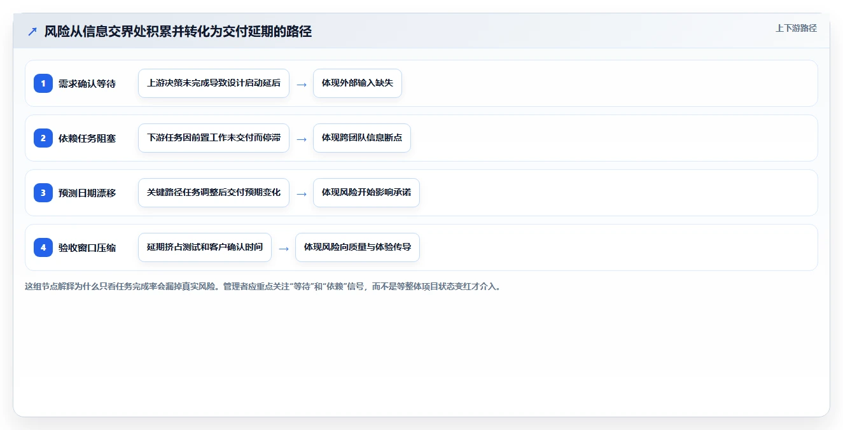
Task: Click the 延期挤占测试和客户确认时间 chip
Action: 205,247
